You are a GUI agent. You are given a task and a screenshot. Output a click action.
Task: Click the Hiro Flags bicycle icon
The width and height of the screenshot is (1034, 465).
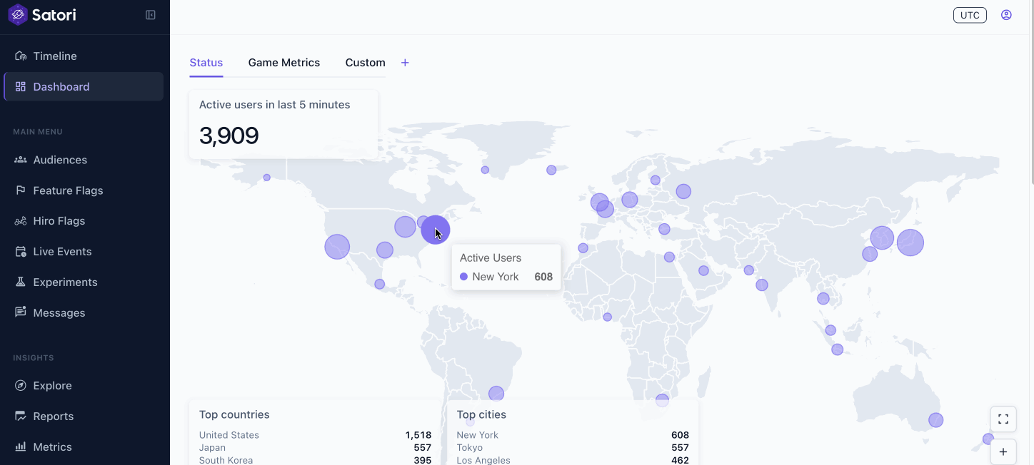point(21,221)
